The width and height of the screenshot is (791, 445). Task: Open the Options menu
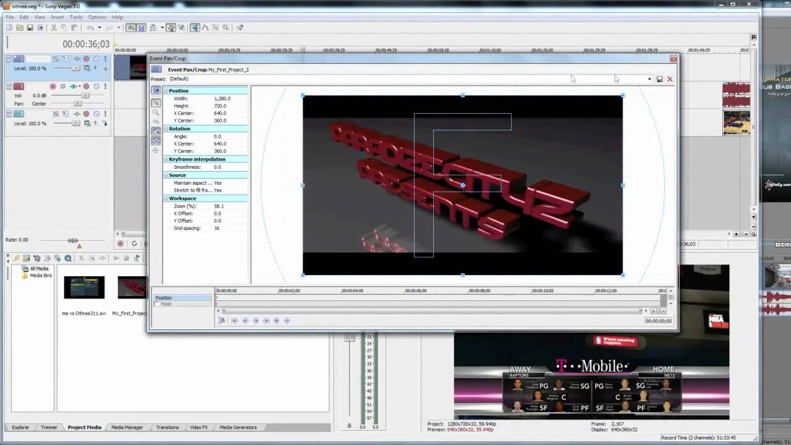click(97, 17)
